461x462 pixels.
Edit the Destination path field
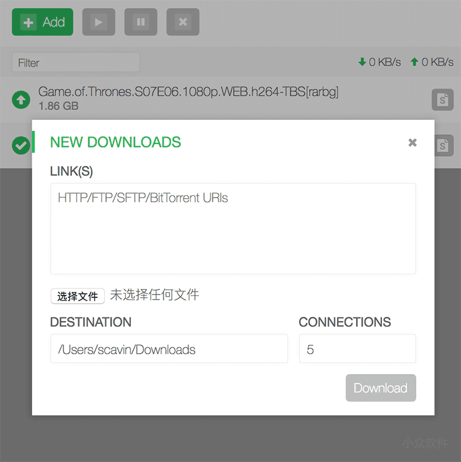(x=169, y=349)
